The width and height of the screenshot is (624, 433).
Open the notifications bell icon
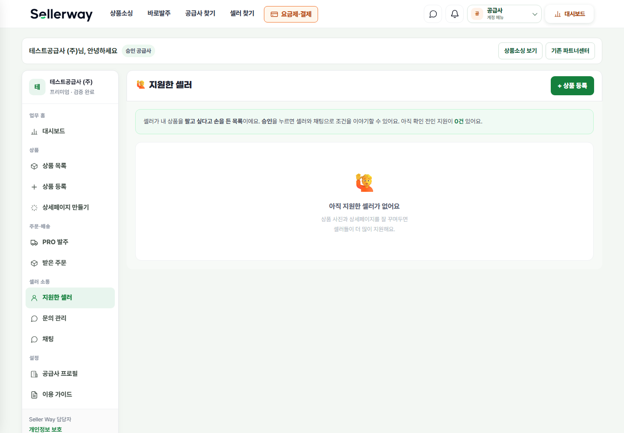click(455, 14)
